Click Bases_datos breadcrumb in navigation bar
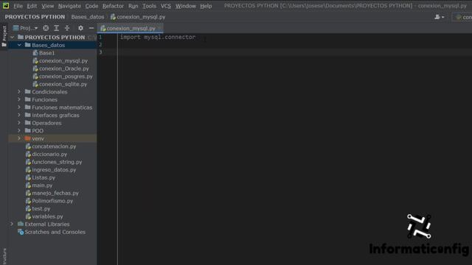The width and height of the screenshot is (472, 265). (88, 17)
